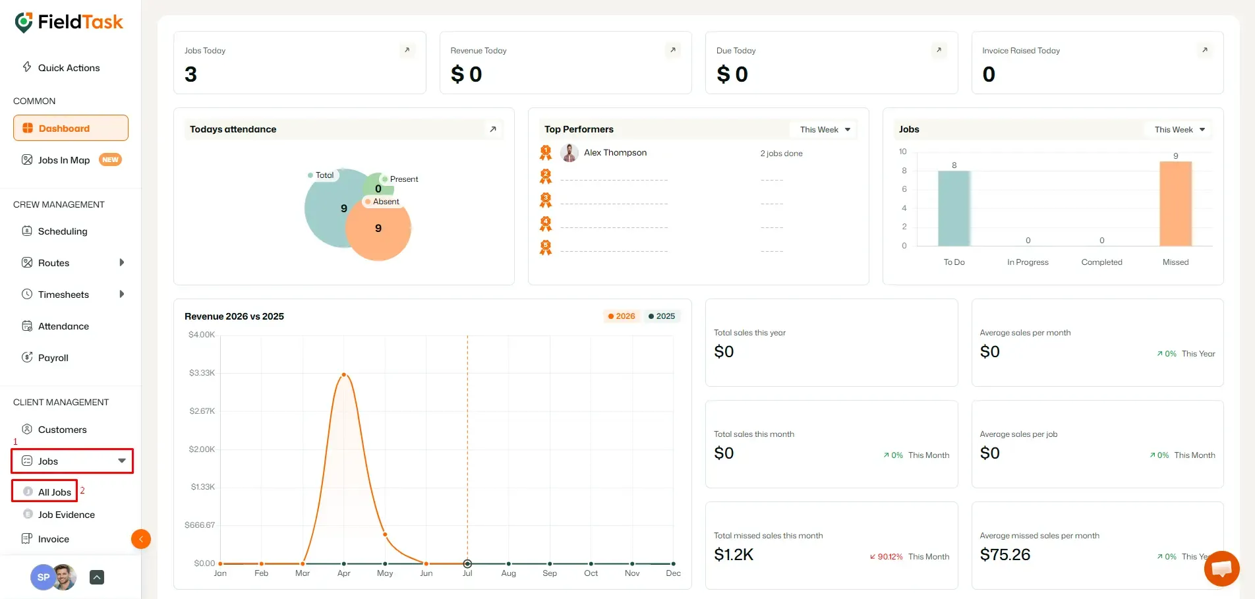Click Alex Thompson performer name
1255x599 pixels.
(615, 153)
